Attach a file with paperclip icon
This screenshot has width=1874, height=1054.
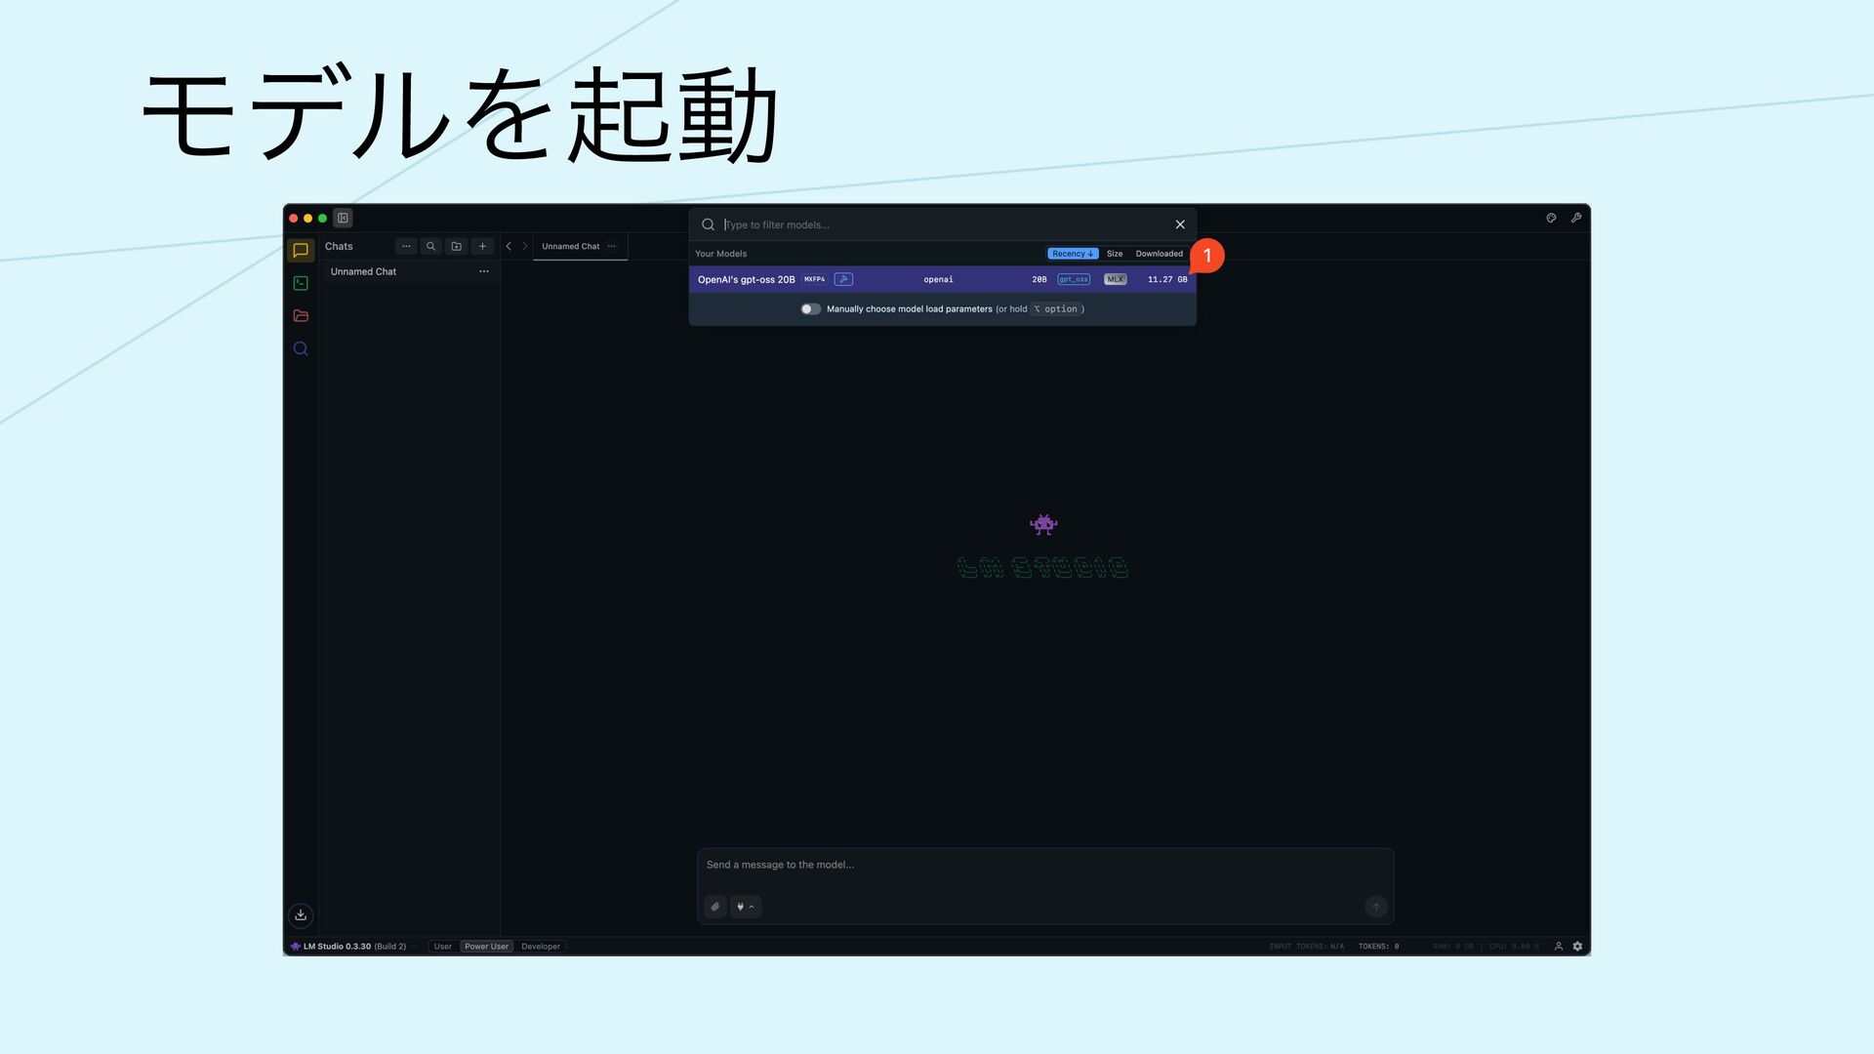click(x=715, y=907)
